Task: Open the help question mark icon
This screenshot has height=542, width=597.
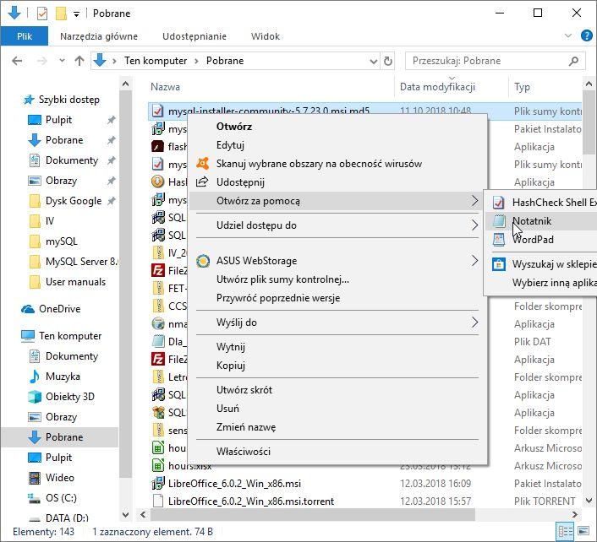Action: click(x=586, y=36)
